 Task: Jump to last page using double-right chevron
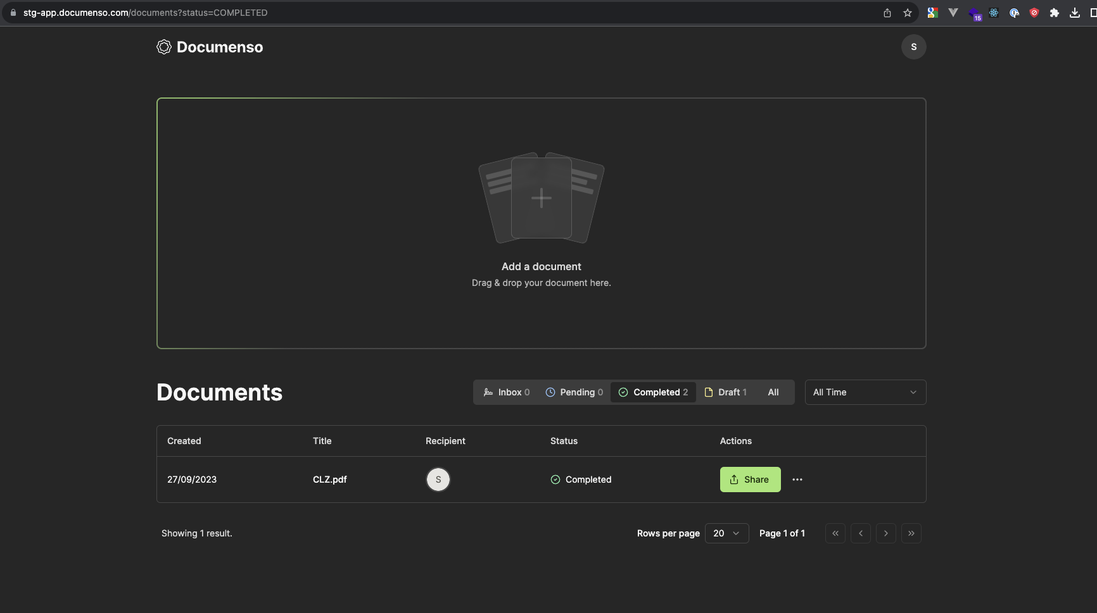[911, 533]
